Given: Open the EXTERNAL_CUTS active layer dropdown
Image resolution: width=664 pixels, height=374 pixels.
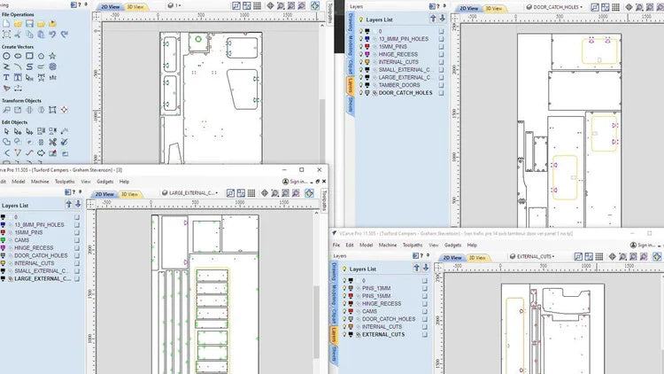Looking at the screenshot, I should tap(532, 256).
